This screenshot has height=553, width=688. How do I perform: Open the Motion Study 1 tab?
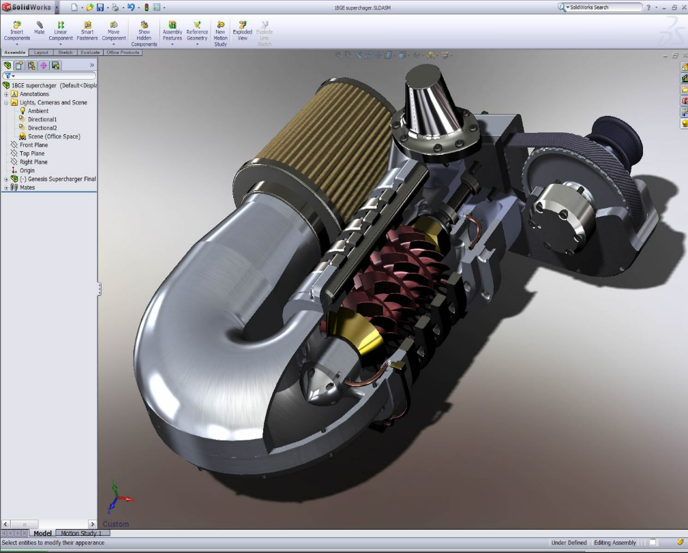[x=81, y=533]
